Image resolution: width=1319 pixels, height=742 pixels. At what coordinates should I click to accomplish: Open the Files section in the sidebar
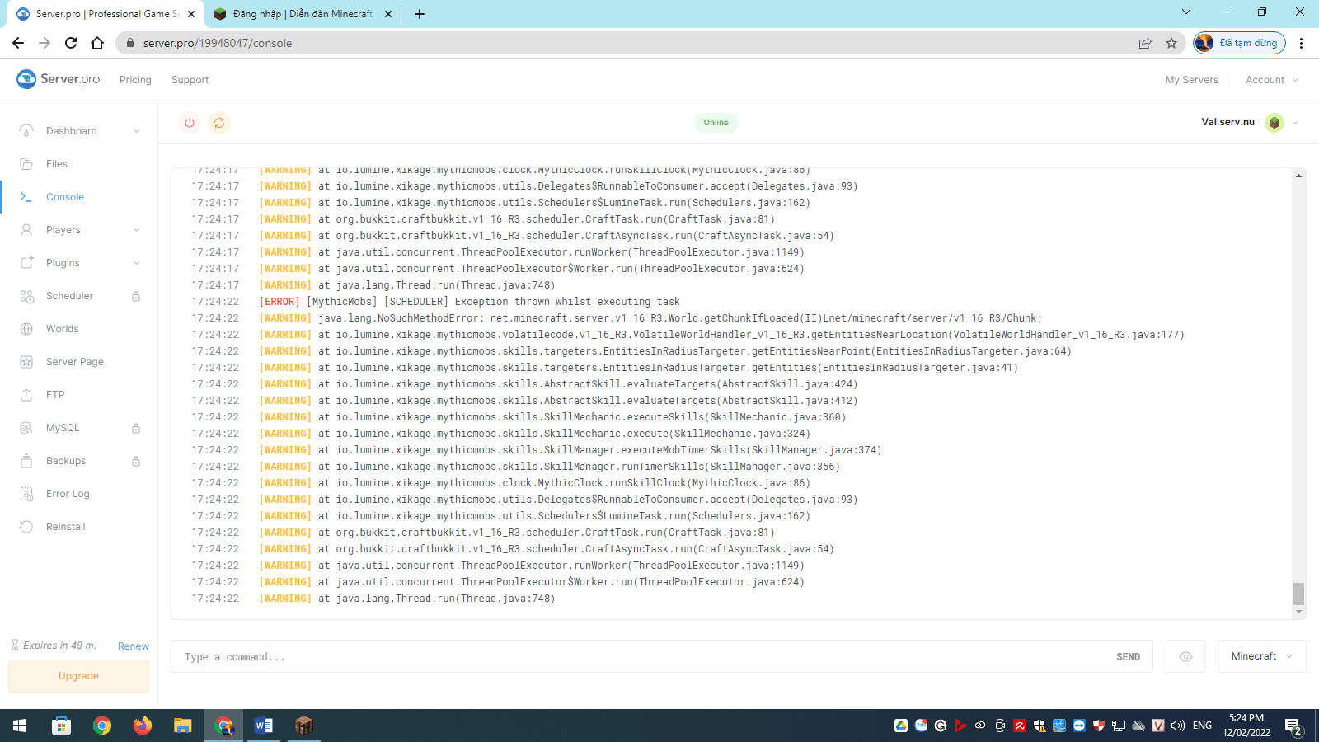coord(57,164)
